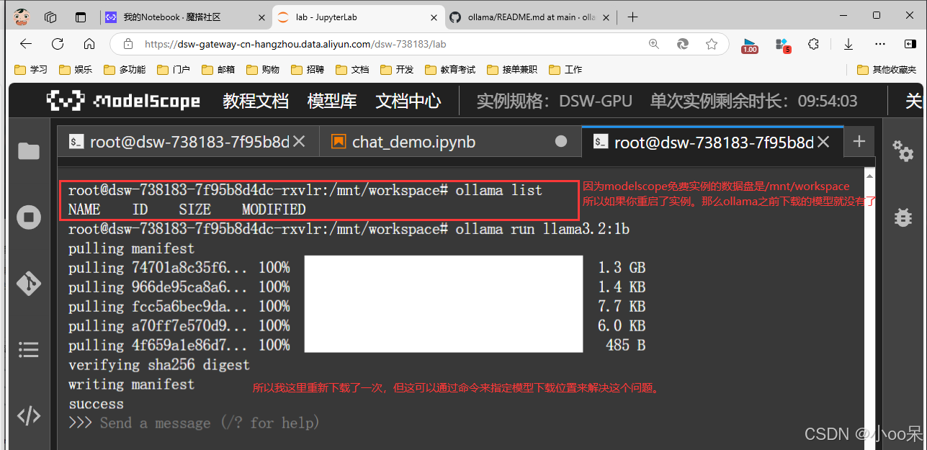Open the 接单兼职 bookmarks folder
This screenshot has height=450, width=927.
click(512, 70)
